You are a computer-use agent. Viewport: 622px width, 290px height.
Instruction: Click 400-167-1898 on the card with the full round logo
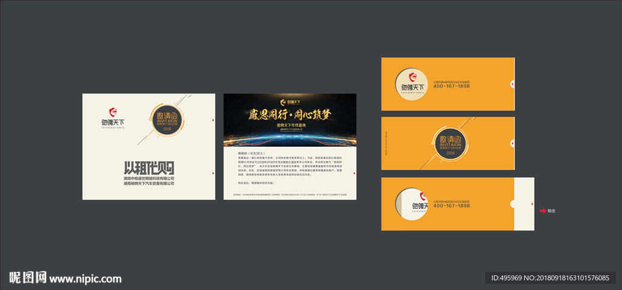tap(451, 86)
